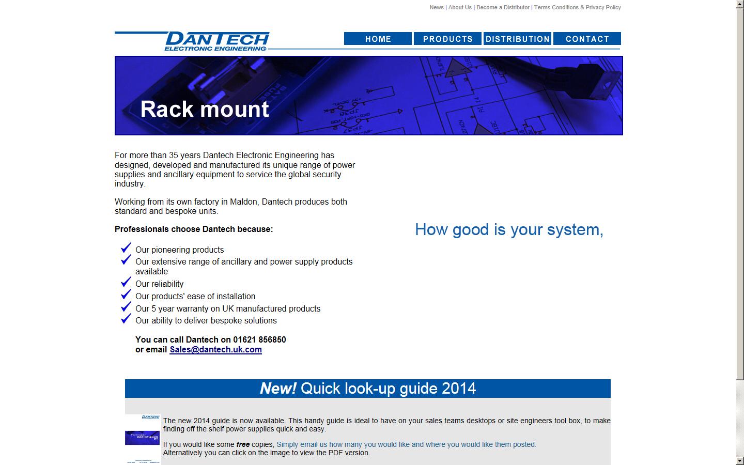The image size is (744, 465).
Task: Email Sales@dantech.uk.com via the link
Action: (x=215, y=350)
